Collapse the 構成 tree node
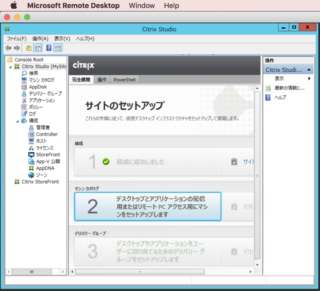The width and height of the screenshot is (320, 291). [17, 121]
